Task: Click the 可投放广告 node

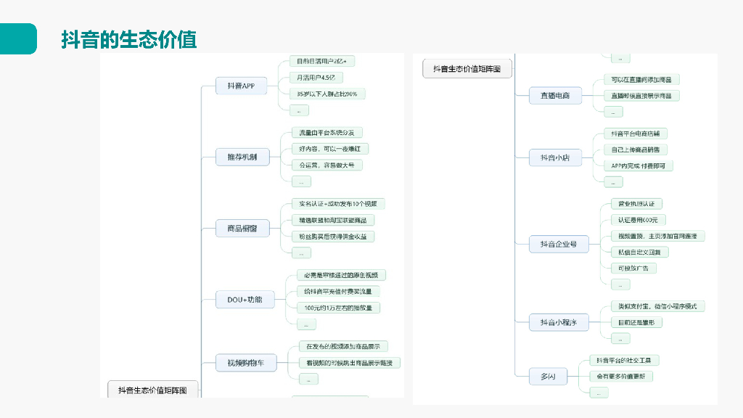Action: click(633, 269)
